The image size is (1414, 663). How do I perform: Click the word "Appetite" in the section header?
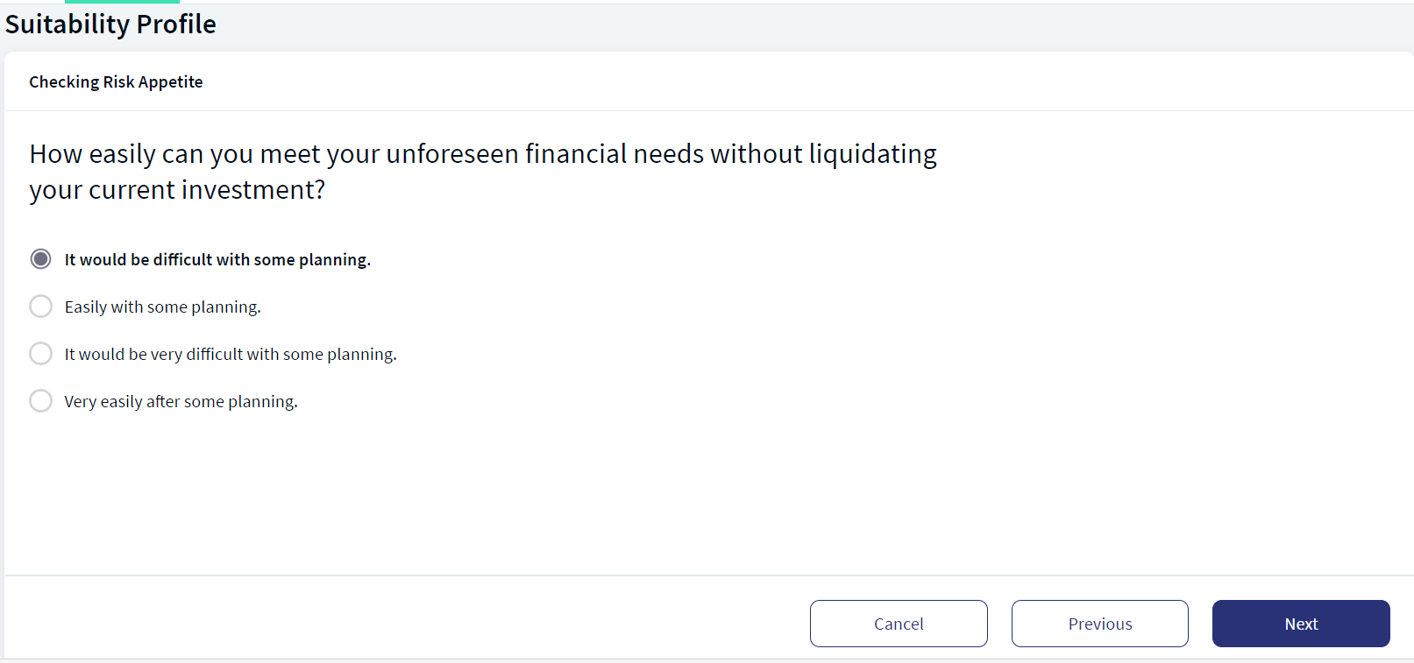[x=171, y=82]
